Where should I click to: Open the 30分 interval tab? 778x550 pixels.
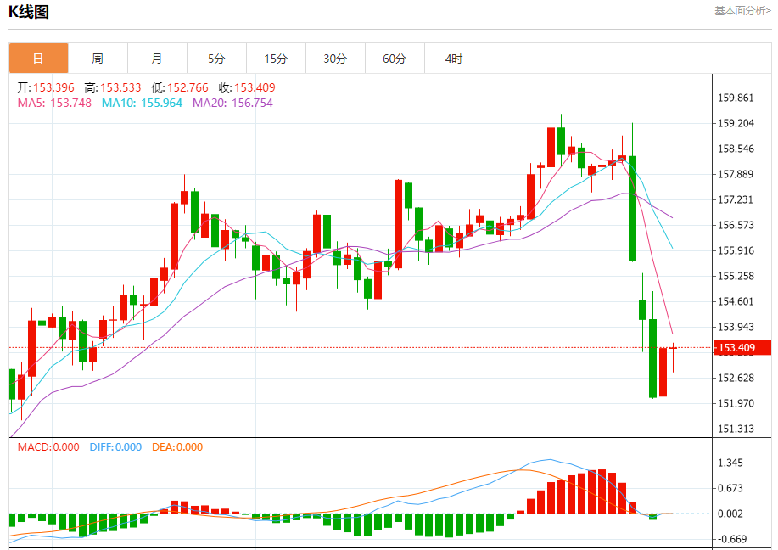click(x=335, y=59)
